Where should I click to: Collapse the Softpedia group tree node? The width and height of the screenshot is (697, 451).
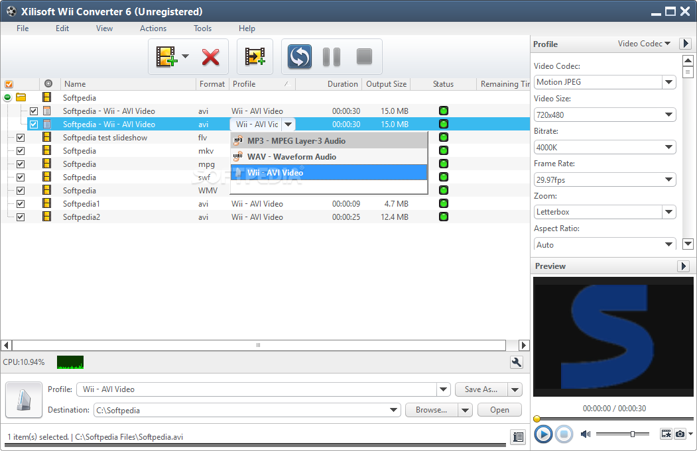pyautogui.click(x=7, y=97)
